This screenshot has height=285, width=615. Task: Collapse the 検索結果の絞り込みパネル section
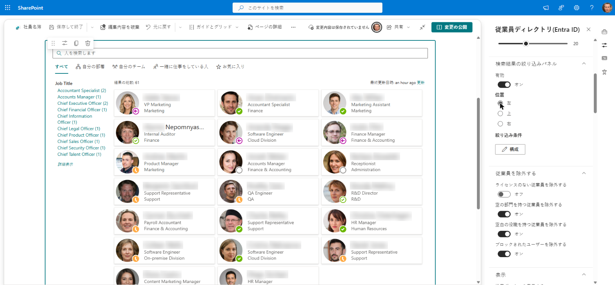[584, 64]
